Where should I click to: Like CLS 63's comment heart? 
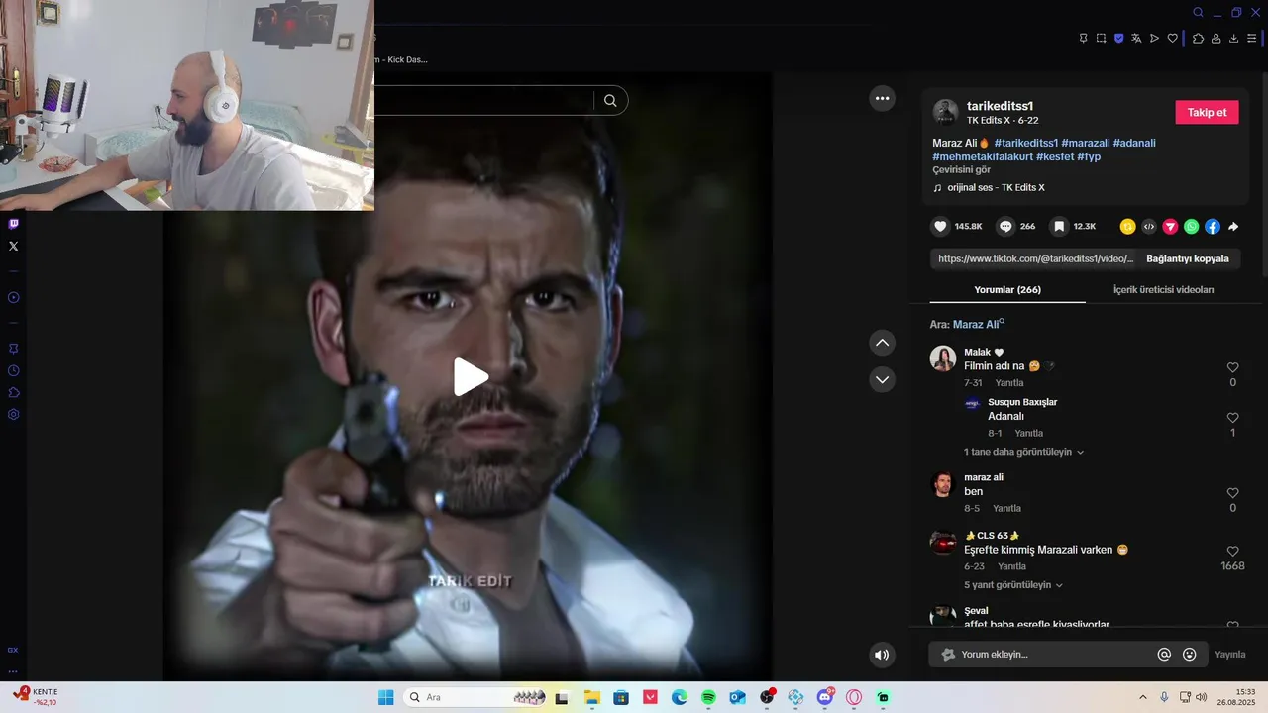[1233, 552]
